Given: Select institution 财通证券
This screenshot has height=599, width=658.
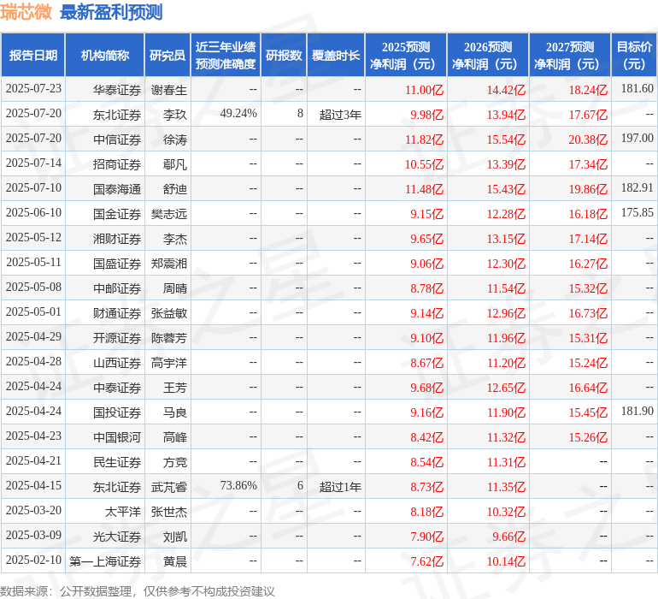Looking at the screenshot, I should pos(117,313).
